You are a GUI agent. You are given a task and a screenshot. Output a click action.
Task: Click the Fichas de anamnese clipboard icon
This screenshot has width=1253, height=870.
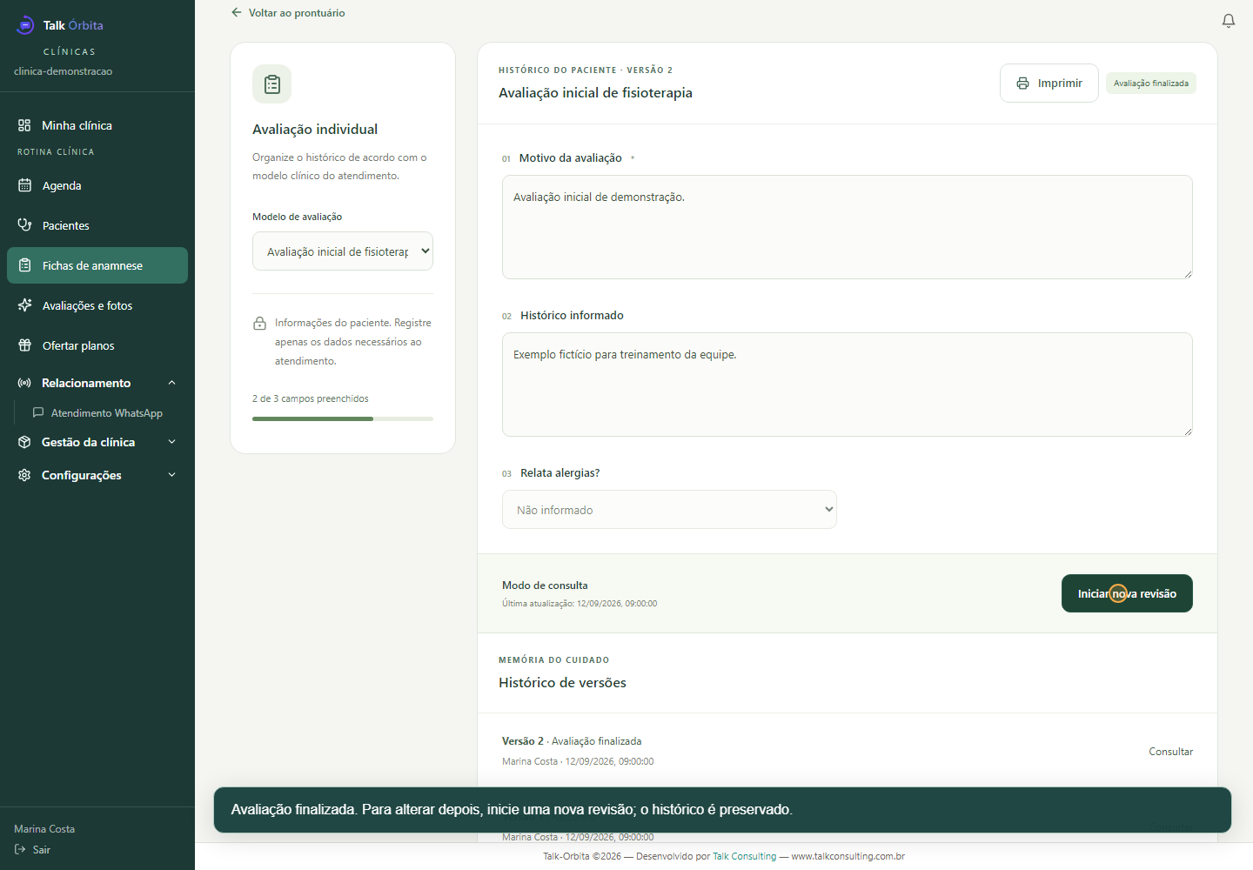(25, 265)
